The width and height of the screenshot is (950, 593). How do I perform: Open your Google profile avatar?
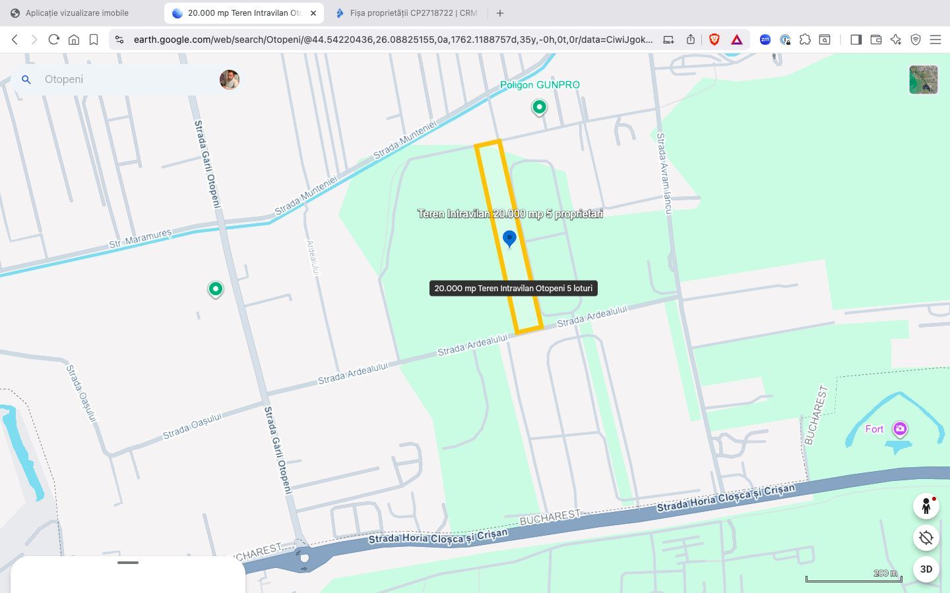(x=229, y=79)
